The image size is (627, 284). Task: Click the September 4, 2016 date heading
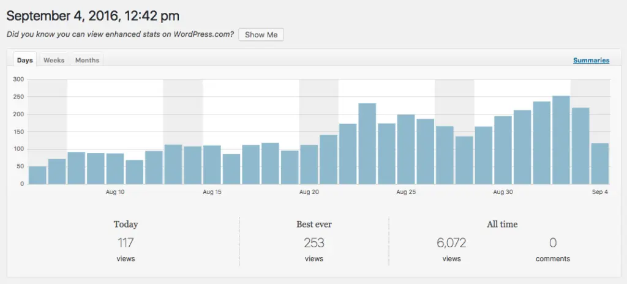click(93, 16)
